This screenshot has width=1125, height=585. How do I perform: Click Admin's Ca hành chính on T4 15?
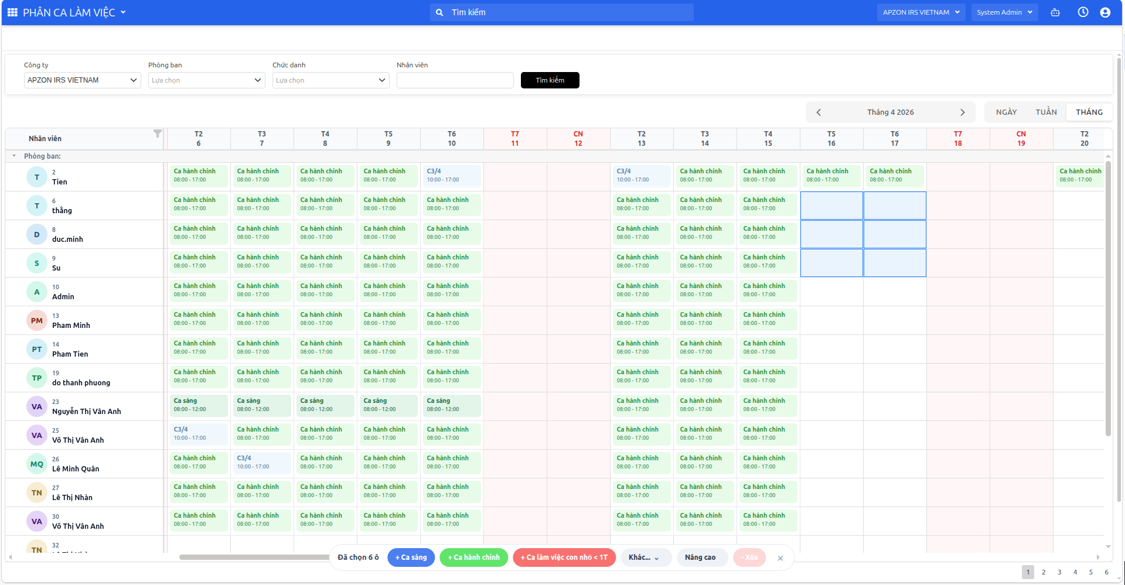pyautogui.click(x=768, y=290)
